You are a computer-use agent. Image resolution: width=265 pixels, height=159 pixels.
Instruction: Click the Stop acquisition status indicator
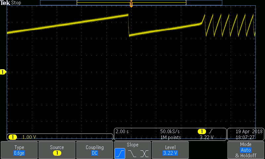pos(16,3)
